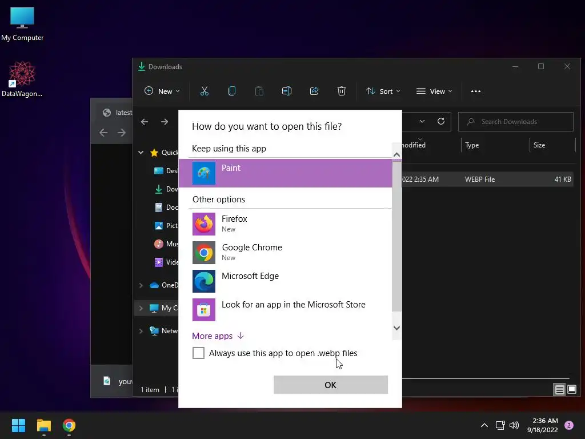Open the Sort dropdown menu
Image resolution: width=585 pixels, height=439 pixels.
click(x=383, y=91)
